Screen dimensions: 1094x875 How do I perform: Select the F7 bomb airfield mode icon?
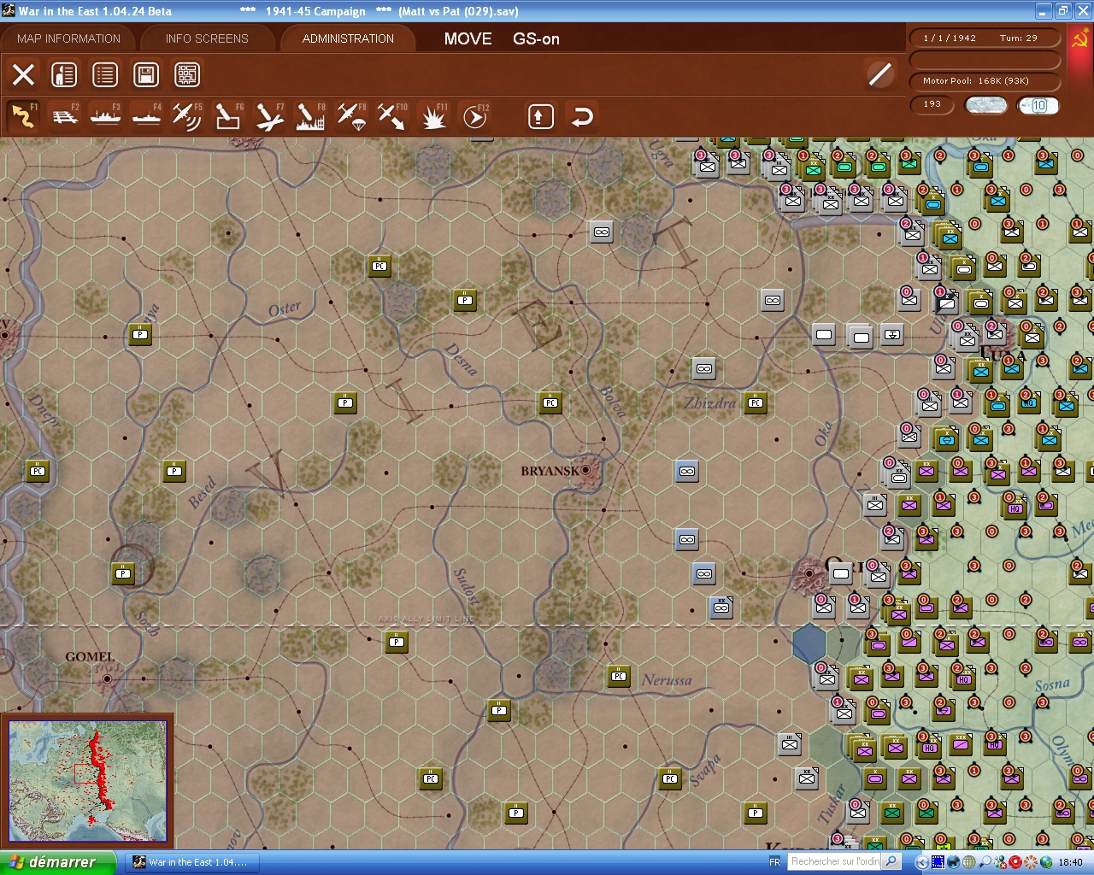tap(269, 116)
